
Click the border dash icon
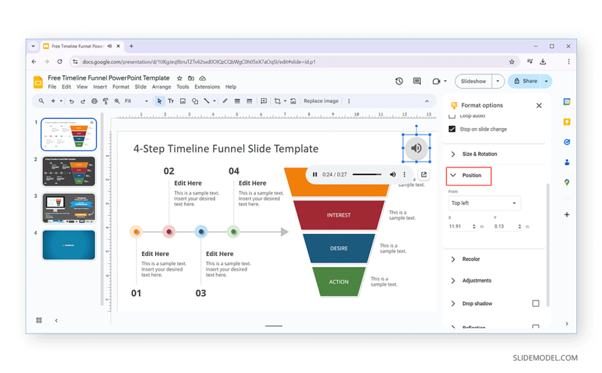click(x=249, y=101)
